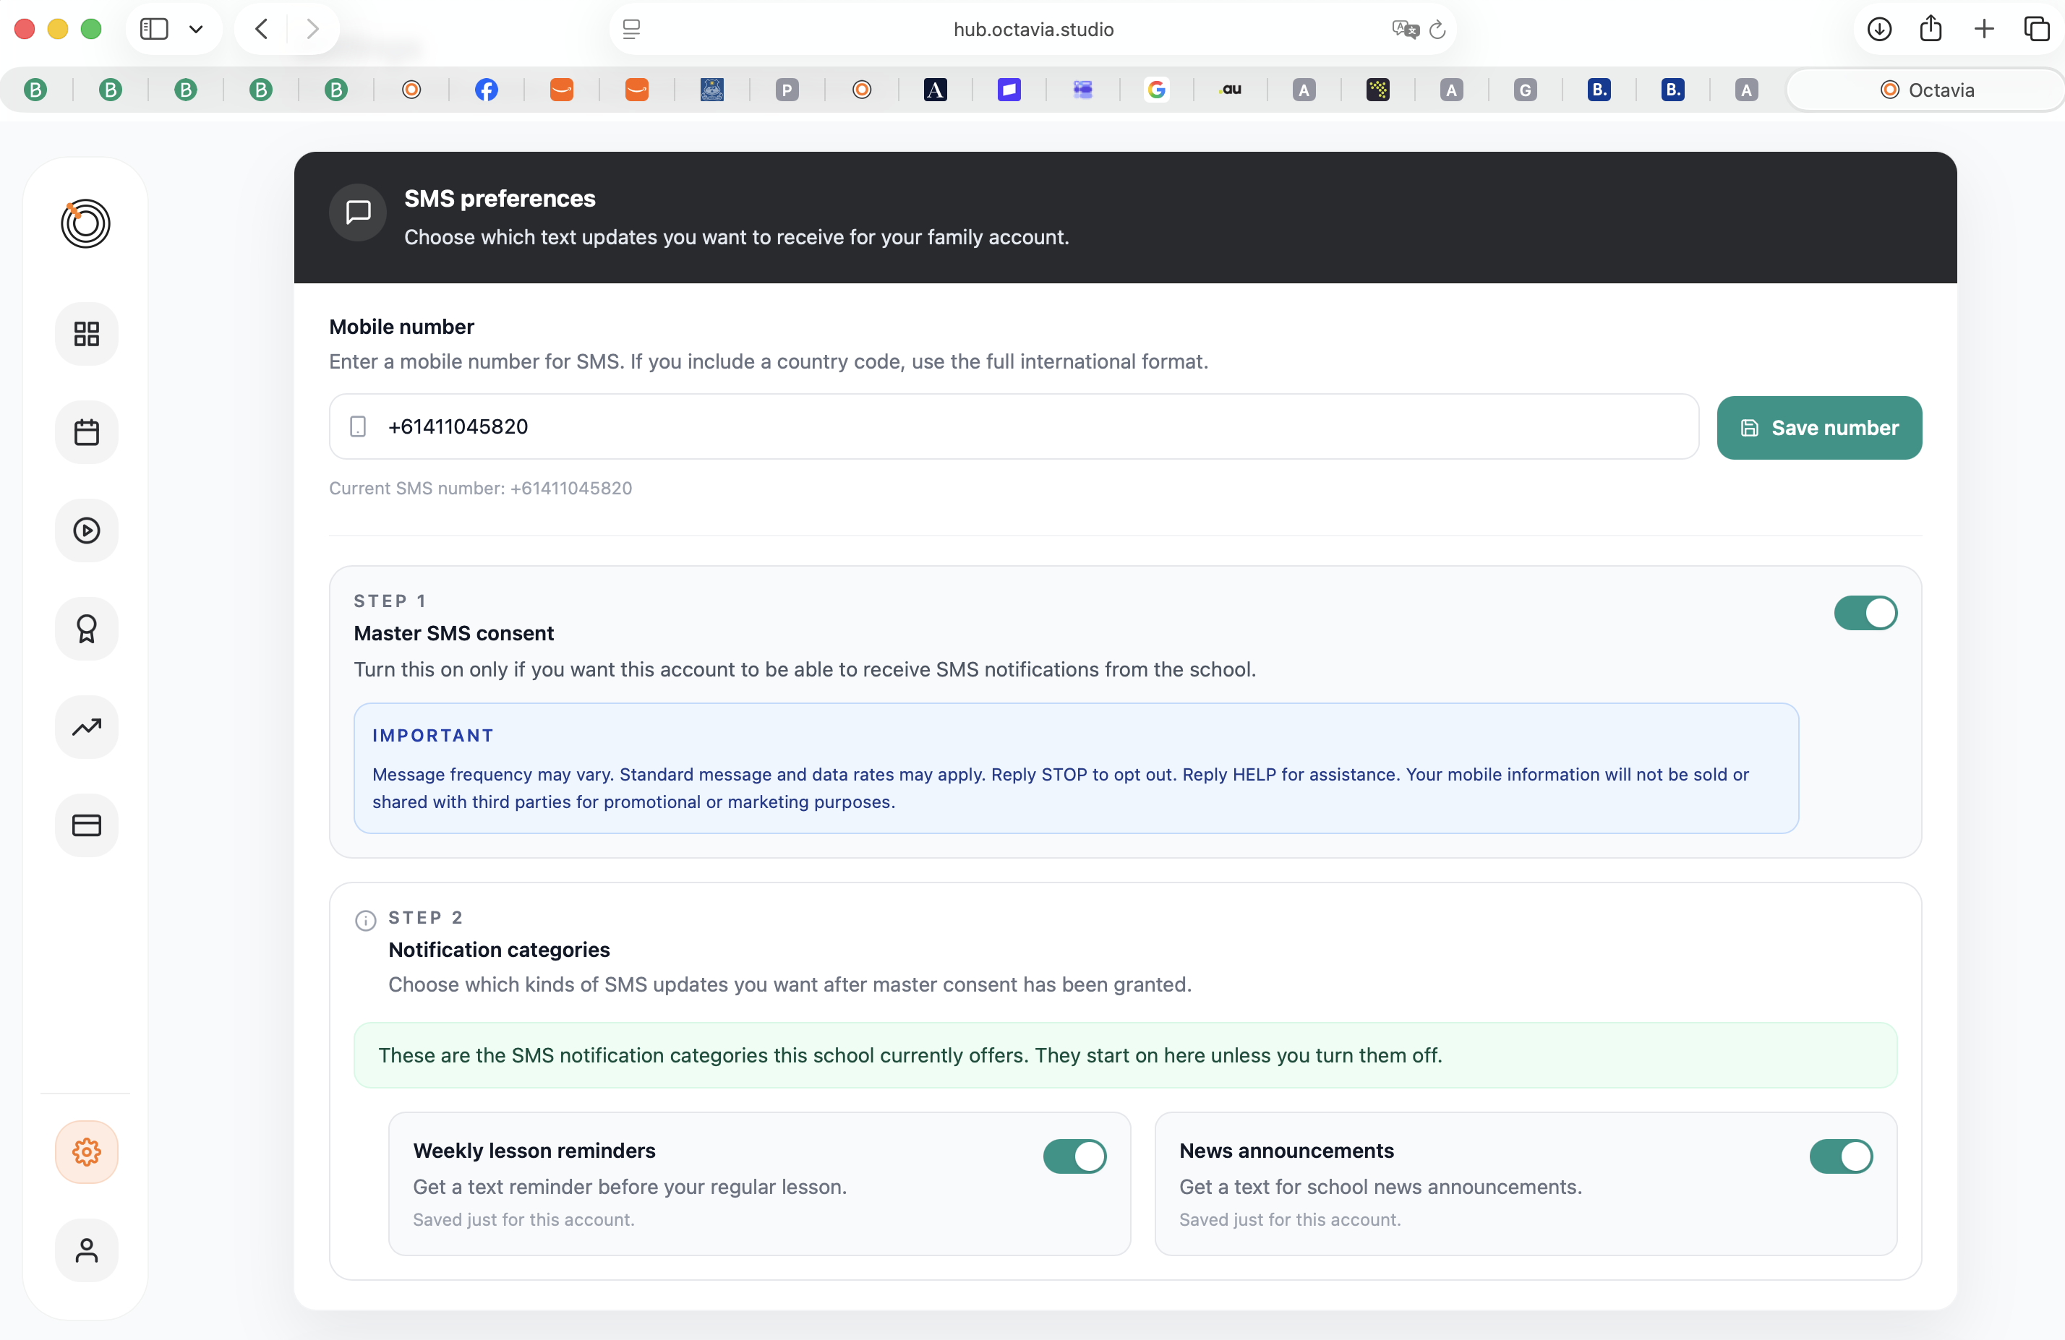Switch to the .au pinned tab
Screen dimensions: 2065x1340
click(x=1231, y=90)
